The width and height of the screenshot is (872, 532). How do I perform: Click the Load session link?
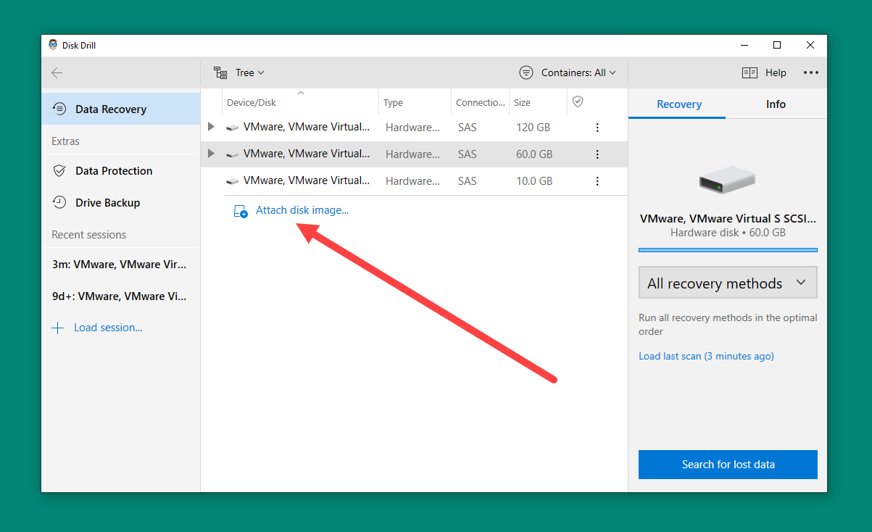(x=108, y=328)
